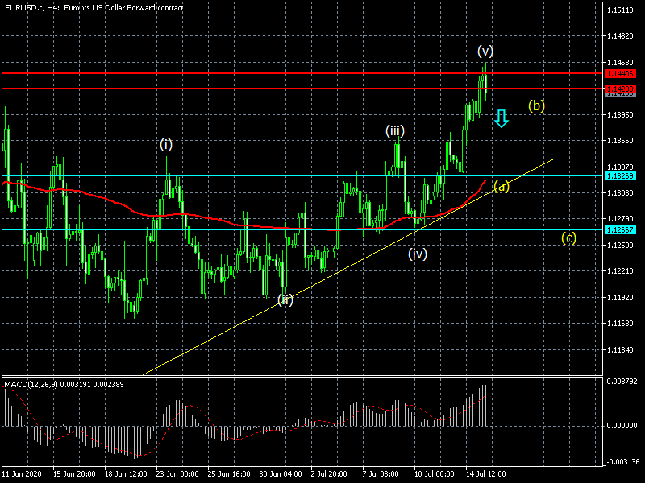Viewport: 645px width, 483px height.
Task: Click the 1.11630 price scale value
Action: [620, 324]
